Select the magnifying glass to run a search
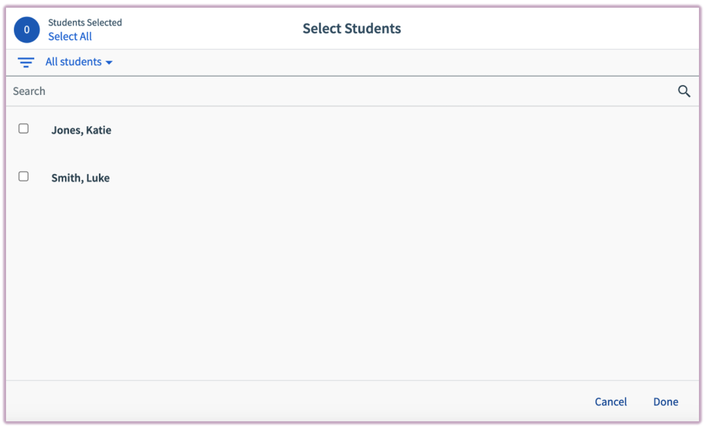 coord(684,91)
